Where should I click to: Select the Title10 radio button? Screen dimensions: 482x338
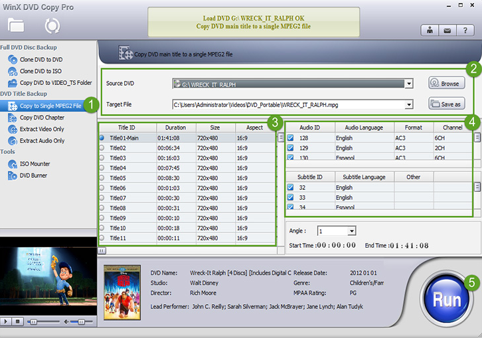(x=102, y=228)
